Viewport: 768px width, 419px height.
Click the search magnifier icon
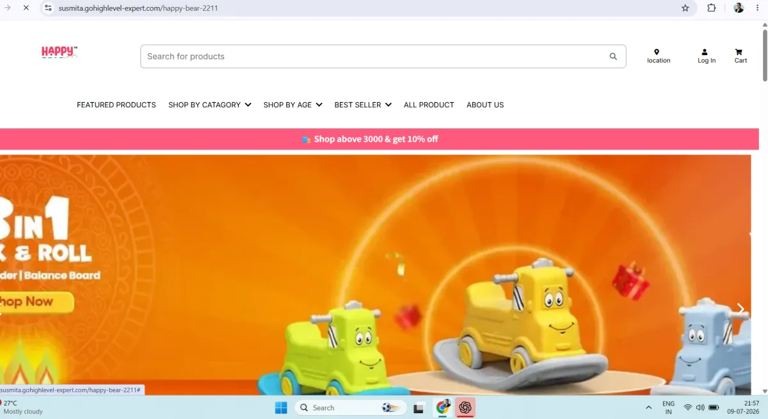click(613, 56)
